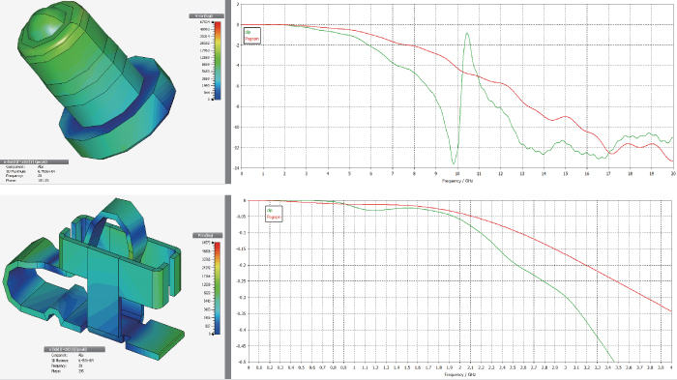677x380 pixels.
Task: Click the gray vertical divider beside clip view
Action: click(228, 287)
